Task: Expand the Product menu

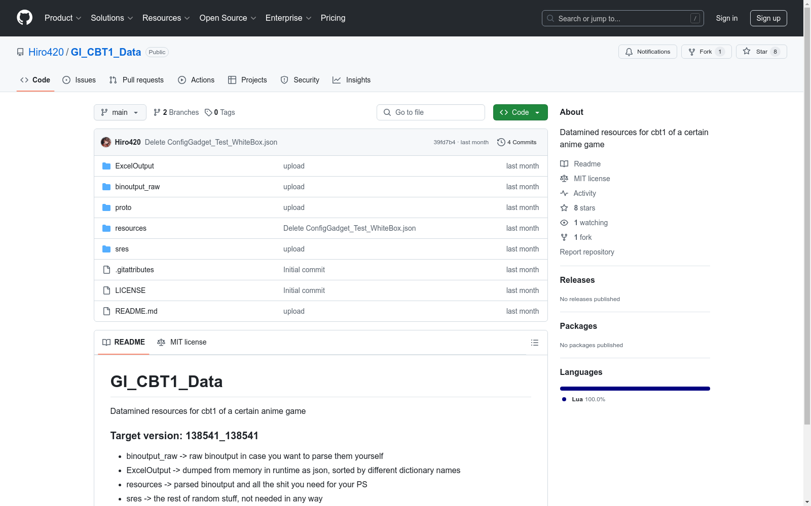Action: [63, 18]
